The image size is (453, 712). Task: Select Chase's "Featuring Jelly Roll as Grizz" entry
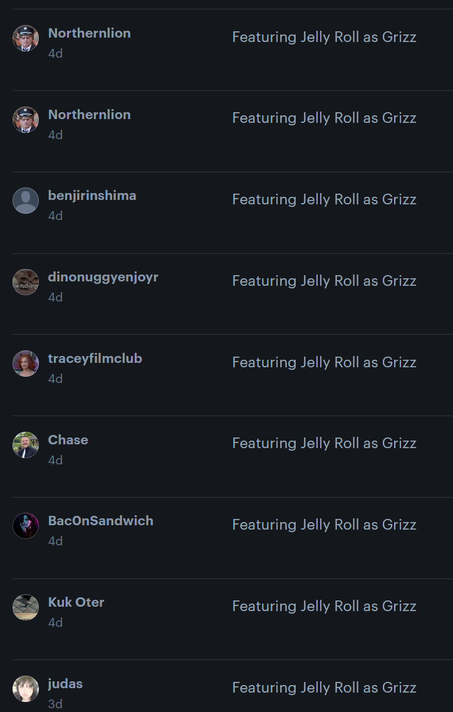pyautogui.click(x=324, y=443)
